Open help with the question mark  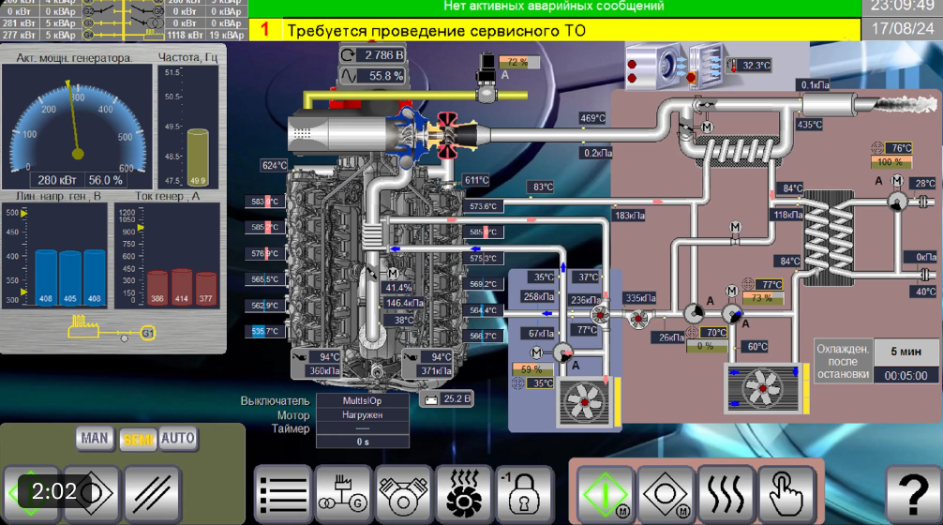pos(913,493)
